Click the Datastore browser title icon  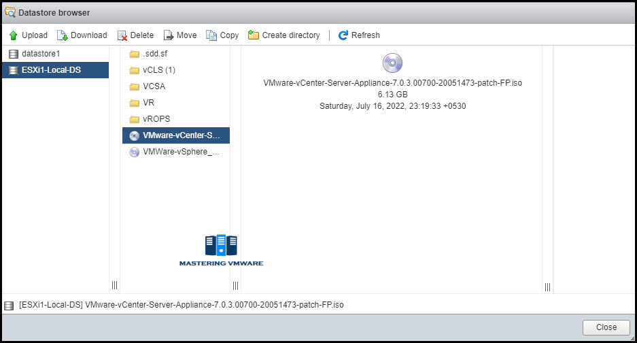pos(10,12)
